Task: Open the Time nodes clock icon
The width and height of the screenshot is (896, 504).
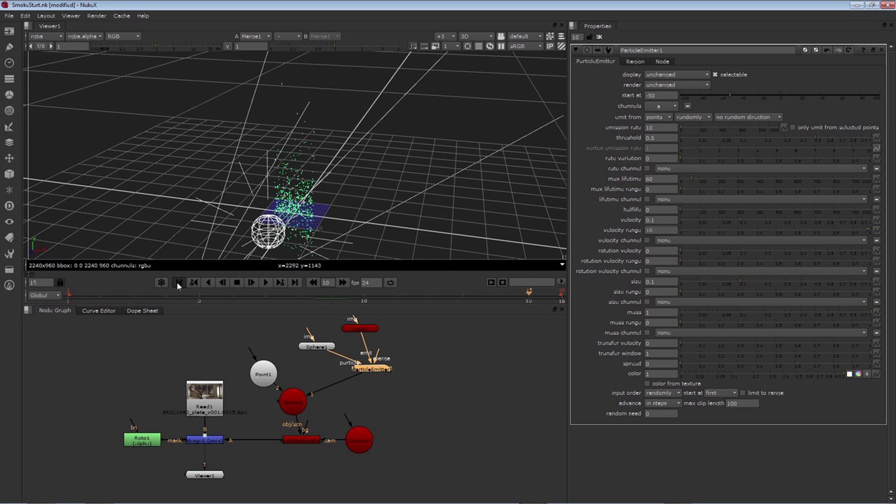Action: click(x=9, y=63)
